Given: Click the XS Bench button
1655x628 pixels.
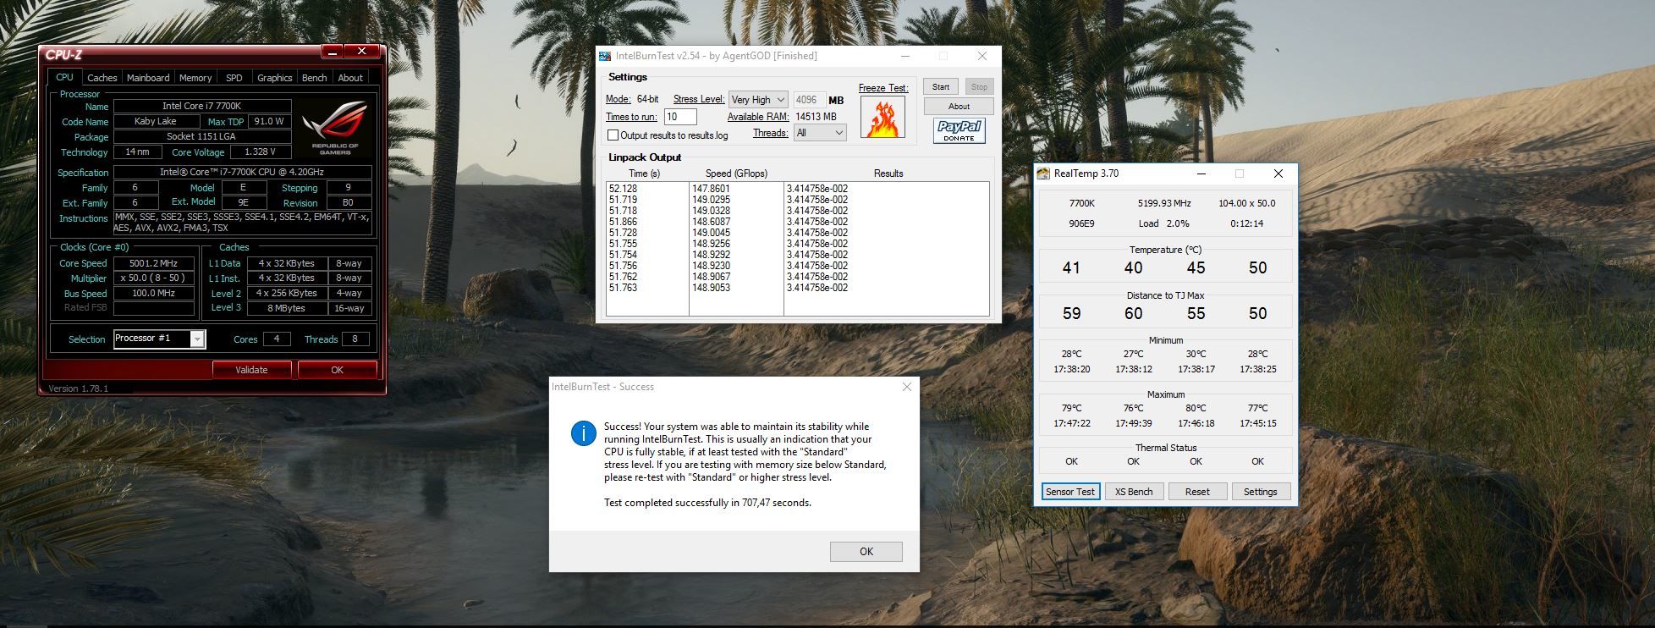Looking at the screenshot, I should pyautogui.click(x=1134, y=492).
